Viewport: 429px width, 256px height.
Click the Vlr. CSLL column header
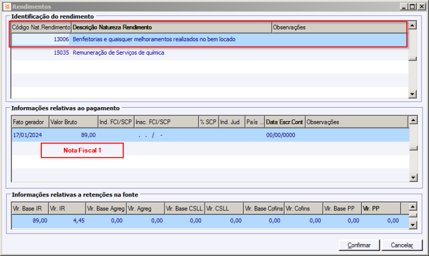pyautogui.click(x=224, y=209)
